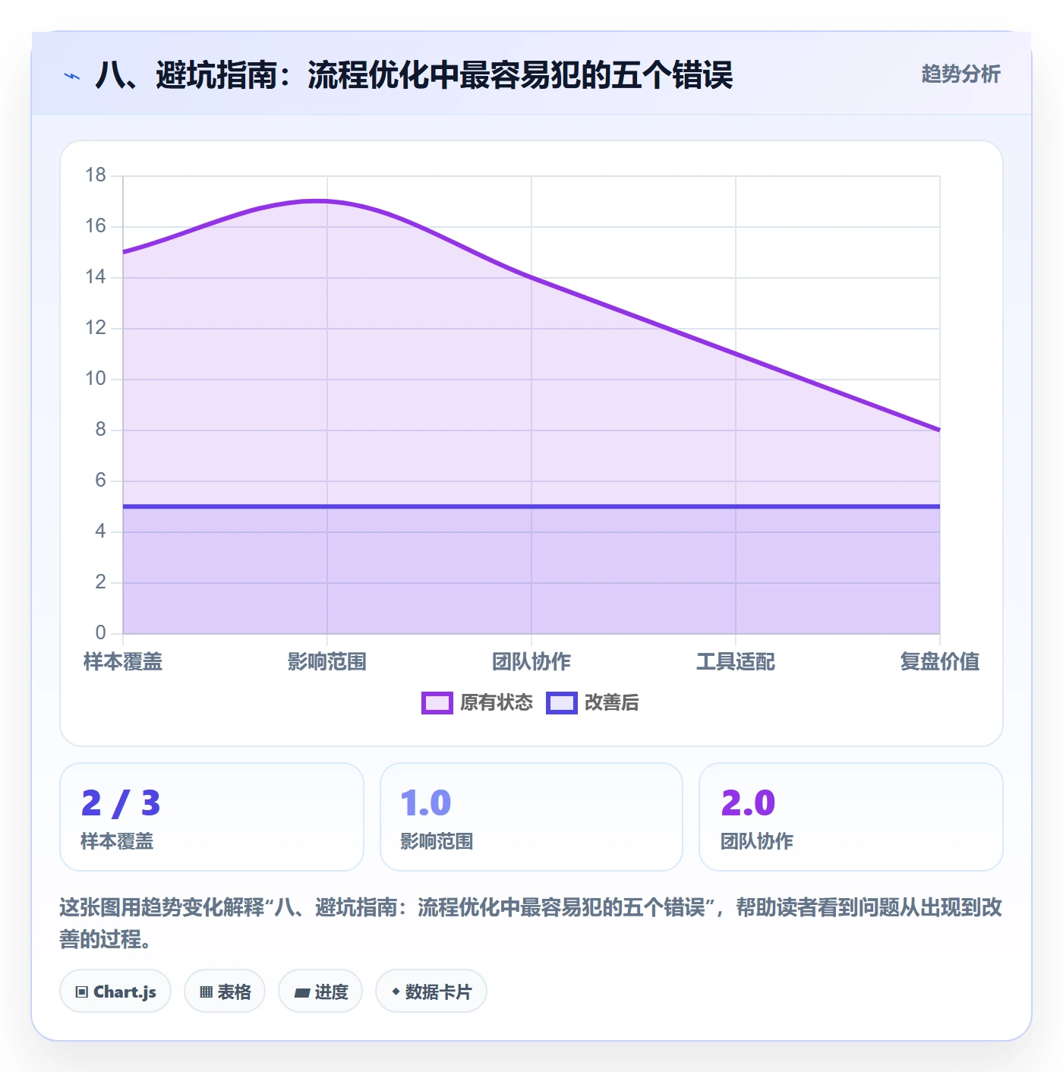Click the 1.0 影响范围 stat card
Viewport: 1063px width, 1072px height.
[531, 817]
